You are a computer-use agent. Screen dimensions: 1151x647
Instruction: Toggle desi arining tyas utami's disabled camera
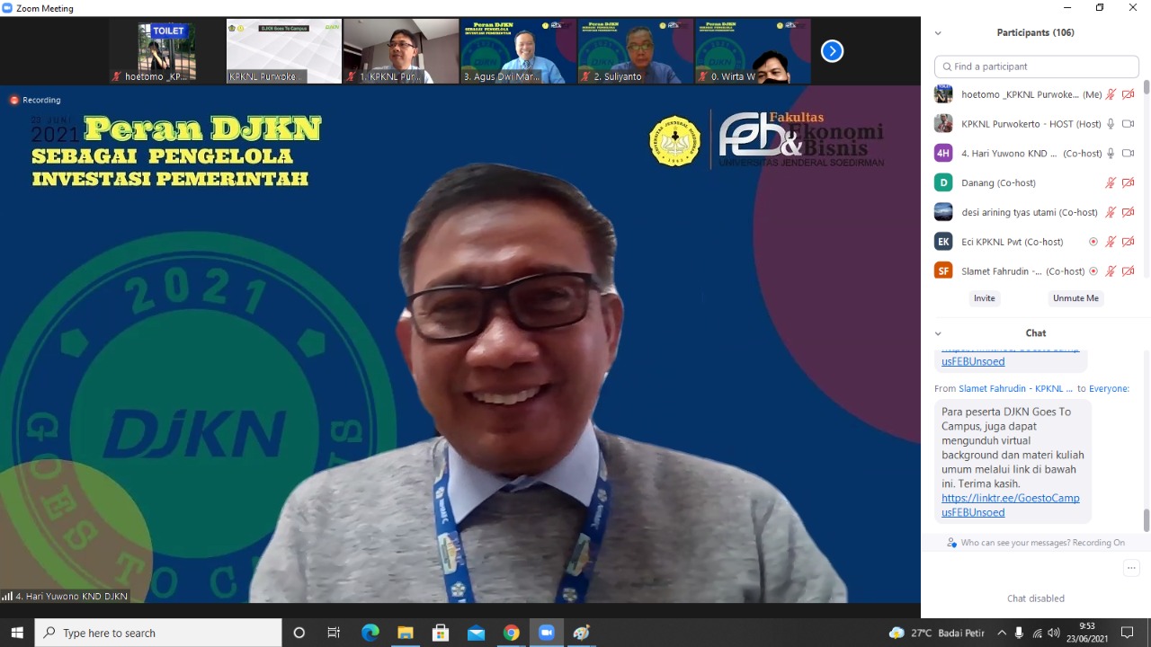(1128, 211)
